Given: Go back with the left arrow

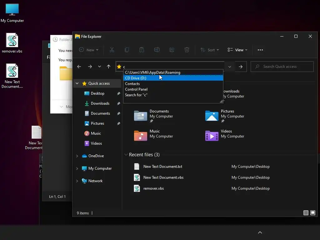Looking at the screenshot, I should (x=79, y=67).
